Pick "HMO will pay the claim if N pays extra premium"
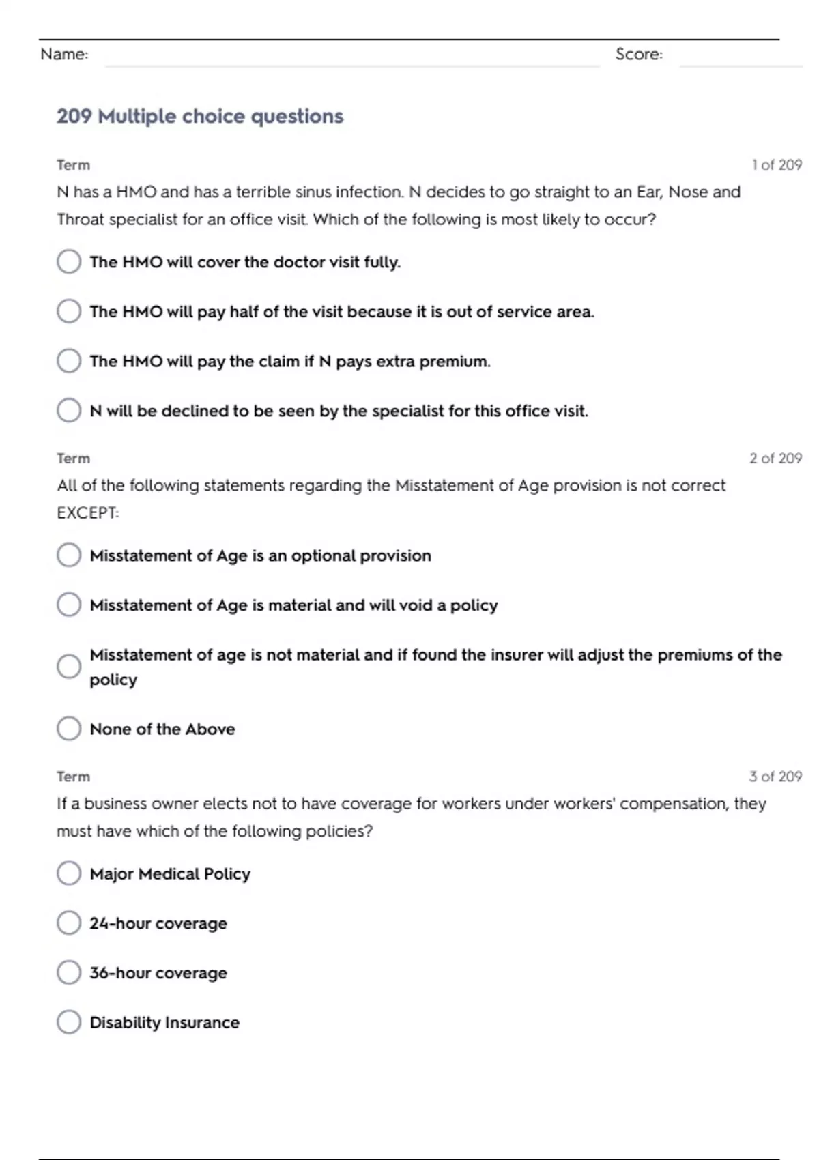This screenshot has width=819, height=1160. click(69, 361)
